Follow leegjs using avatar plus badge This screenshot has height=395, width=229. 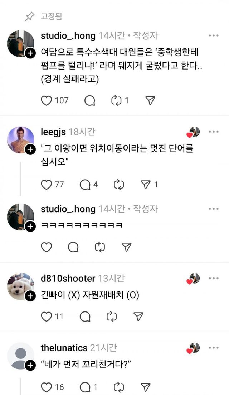pyautogui.click(x=30, y=149)
